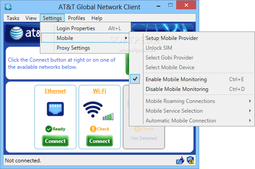Select Proxy Settings menu entry
255x169 pixels.
(85, 48)
